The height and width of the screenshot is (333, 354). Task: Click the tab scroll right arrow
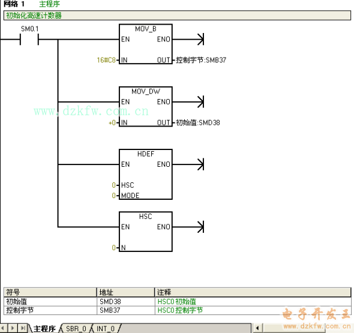pos(13,328)
